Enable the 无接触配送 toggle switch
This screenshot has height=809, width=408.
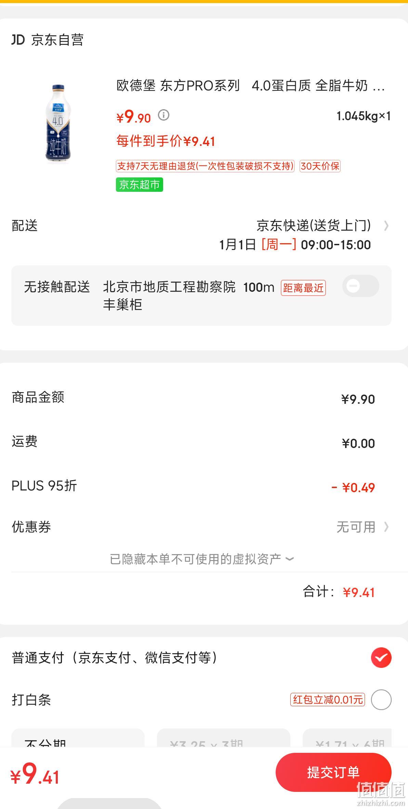click(x=361, y=286)
